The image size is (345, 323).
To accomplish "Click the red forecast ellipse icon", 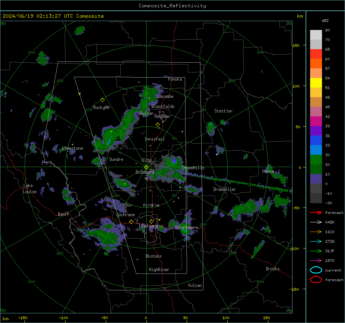I will coord(316,280).
